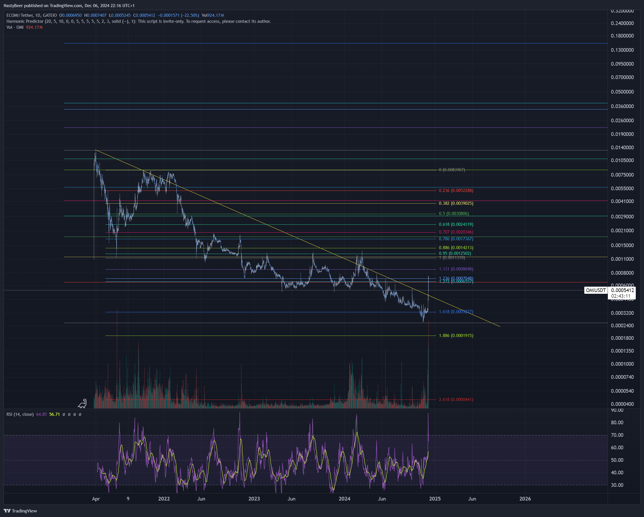Screen dimensions: 644x517
Task: Click the Harmonic Predictor indicator legend
Action: (138, 21)
